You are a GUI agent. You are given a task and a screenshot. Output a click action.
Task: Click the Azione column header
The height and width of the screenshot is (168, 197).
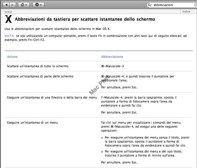(12, 57)
